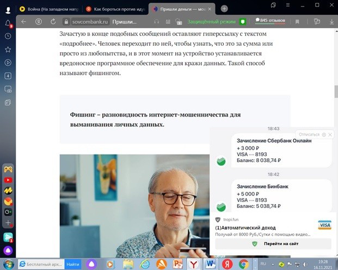
Task: Open bookmarks star in sidebar
Action: (8, 50)
